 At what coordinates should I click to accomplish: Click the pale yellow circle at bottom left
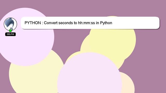coord(35,79)
